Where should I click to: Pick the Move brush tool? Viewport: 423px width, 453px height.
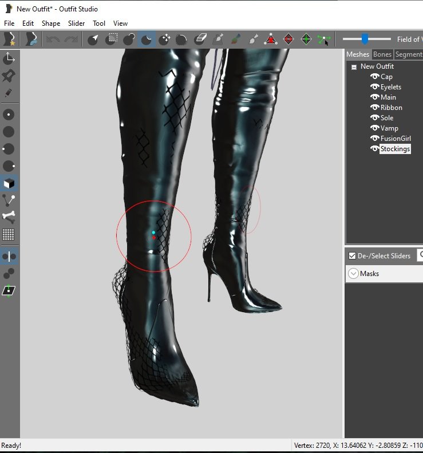[165, 40]
